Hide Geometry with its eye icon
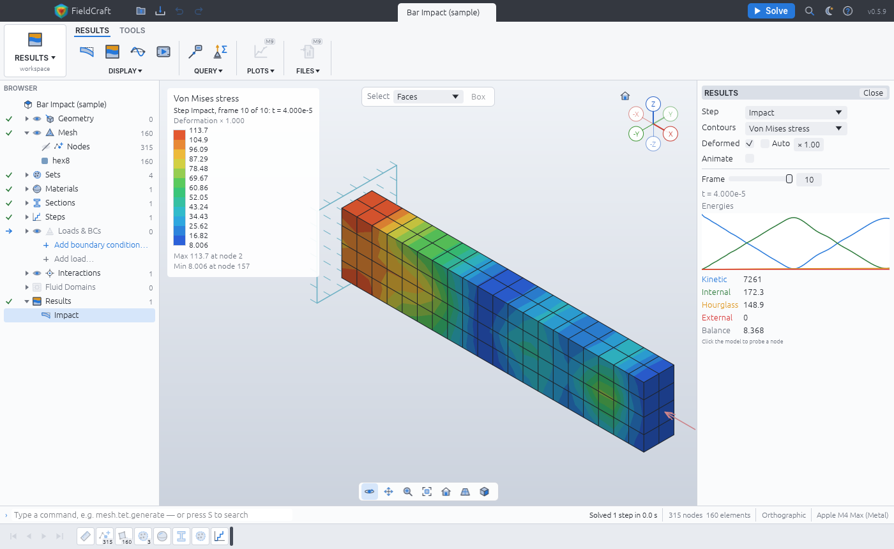The image size is (894, 549). pos(37,119)
